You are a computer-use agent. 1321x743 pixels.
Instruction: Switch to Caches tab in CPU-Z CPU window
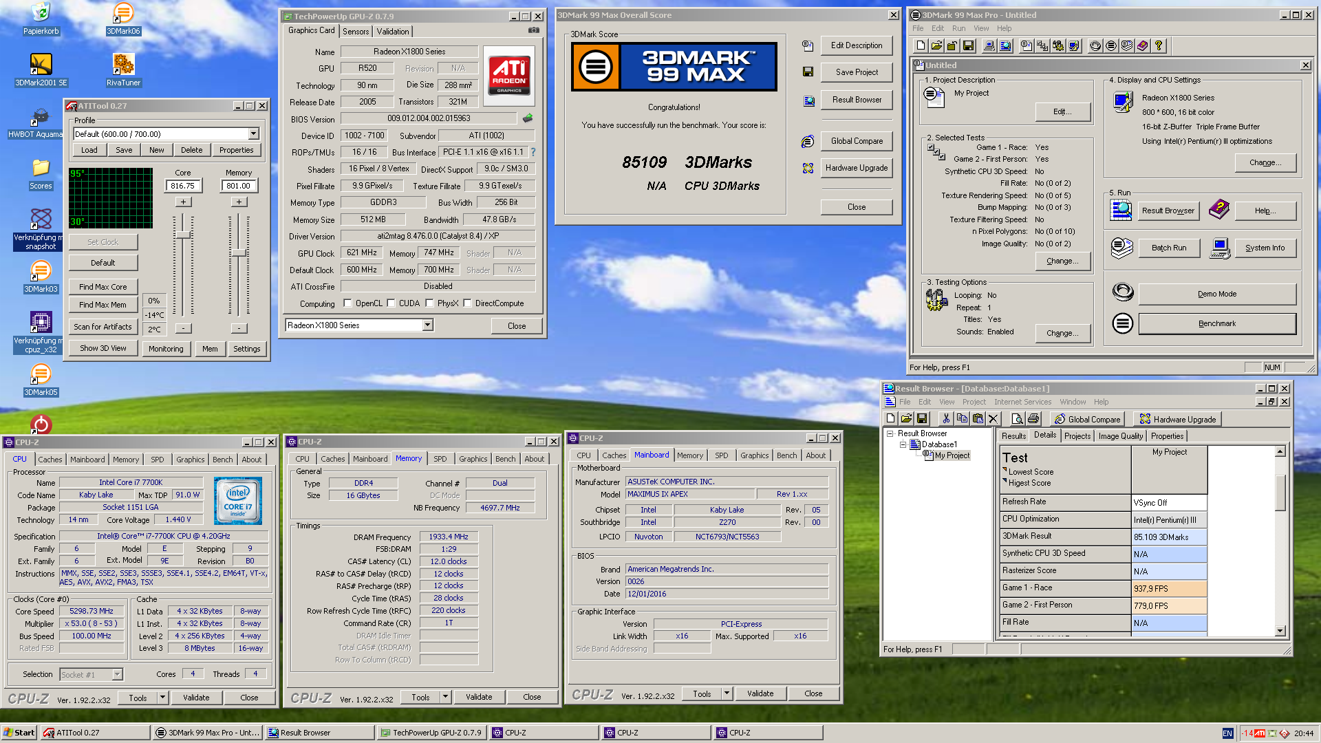[x=50, y=460]
